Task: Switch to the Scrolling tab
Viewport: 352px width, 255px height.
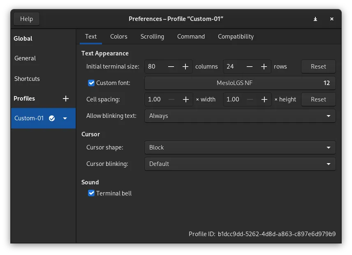Action: click(152, 37)
